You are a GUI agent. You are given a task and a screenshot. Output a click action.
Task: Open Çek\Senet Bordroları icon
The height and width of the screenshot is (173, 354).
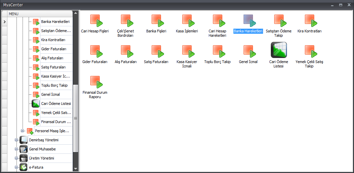click(127, 21)
